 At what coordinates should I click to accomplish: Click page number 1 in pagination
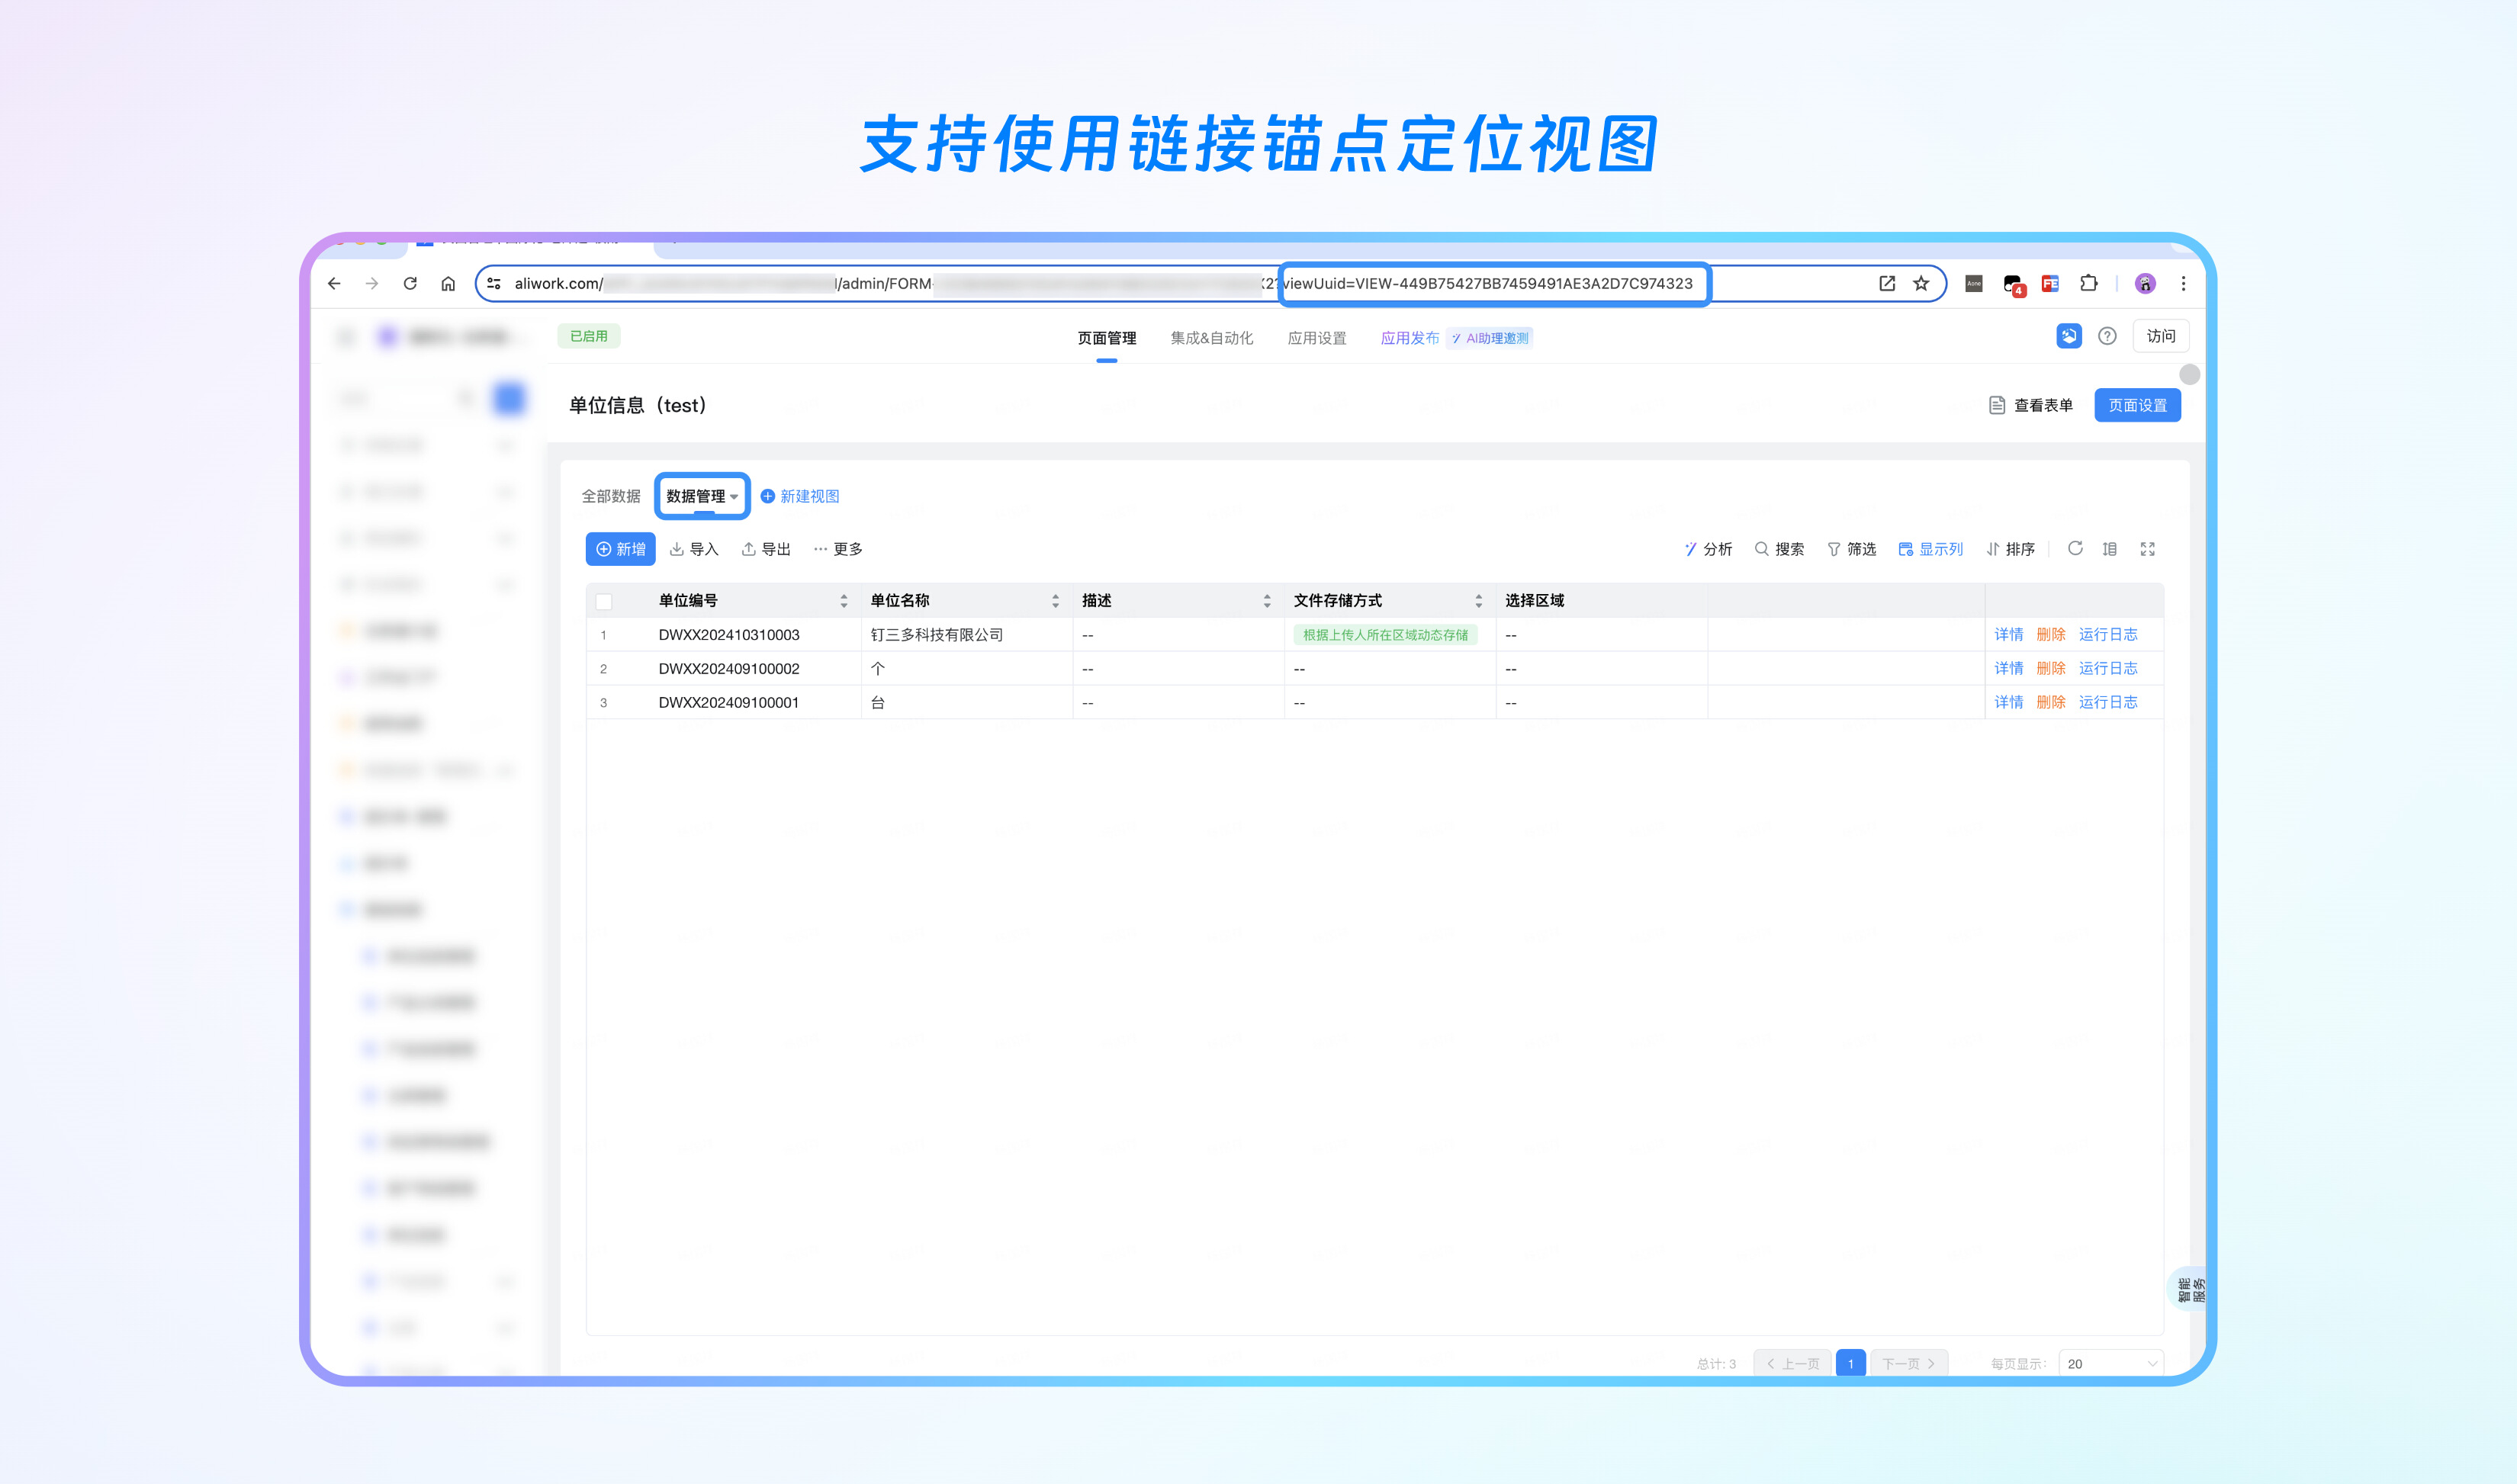tap(1851, 1363)
